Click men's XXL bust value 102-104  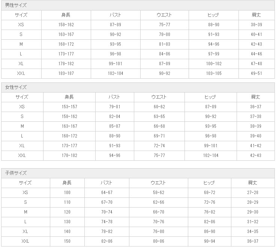point(115,73)
